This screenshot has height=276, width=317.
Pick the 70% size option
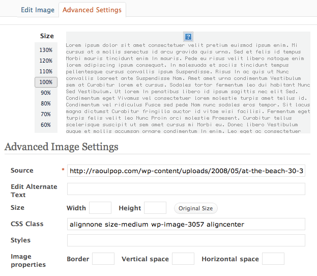pos(46,114)
